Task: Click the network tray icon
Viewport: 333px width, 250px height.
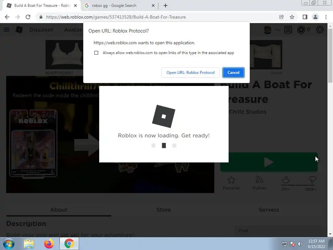Action: click(284, 244)
